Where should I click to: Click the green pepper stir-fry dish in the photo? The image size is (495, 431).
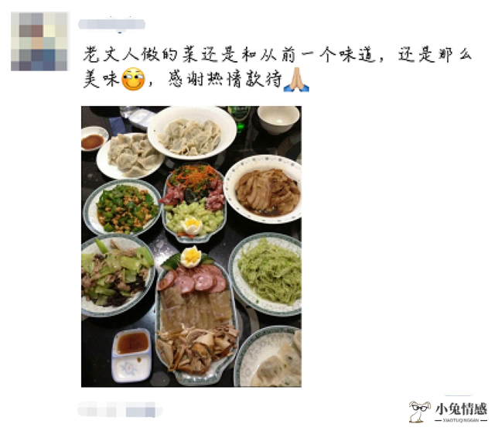(122, 208)
